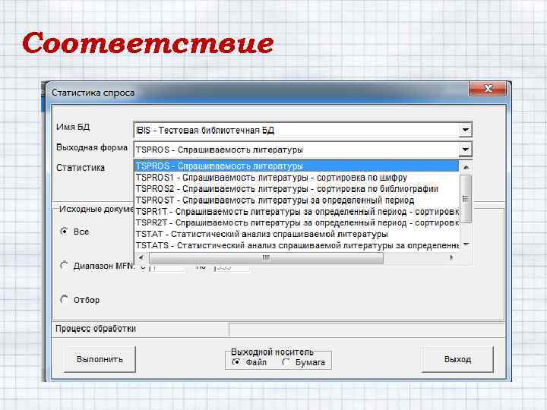Choose TSPROS2 сортировка по библиографии entry

296,189
